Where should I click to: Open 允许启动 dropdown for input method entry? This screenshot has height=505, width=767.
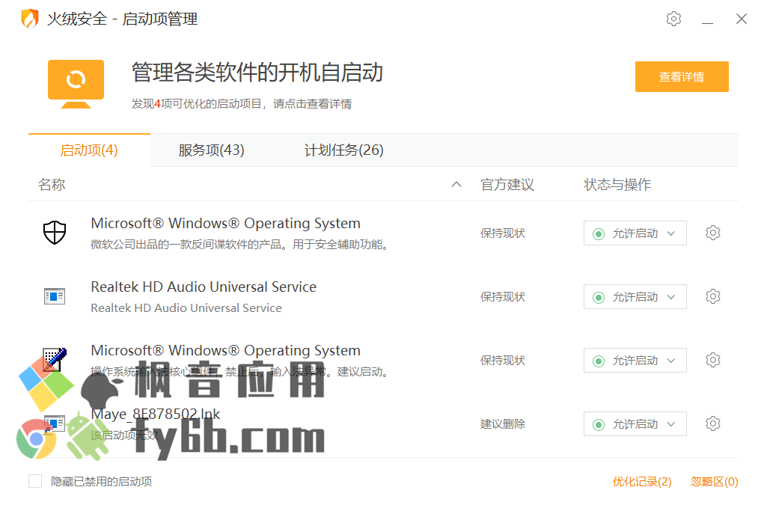click(x=635, y=361)
